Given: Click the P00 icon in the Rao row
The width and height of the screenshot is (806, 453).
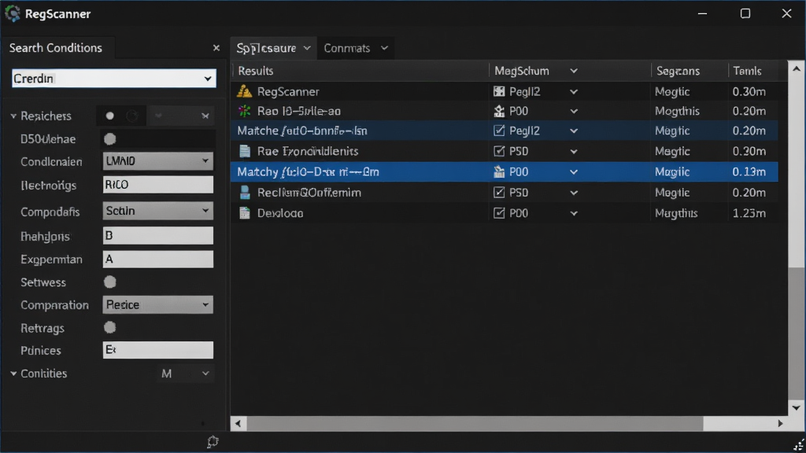Looking at the screenshot, I should pos(498,111).
